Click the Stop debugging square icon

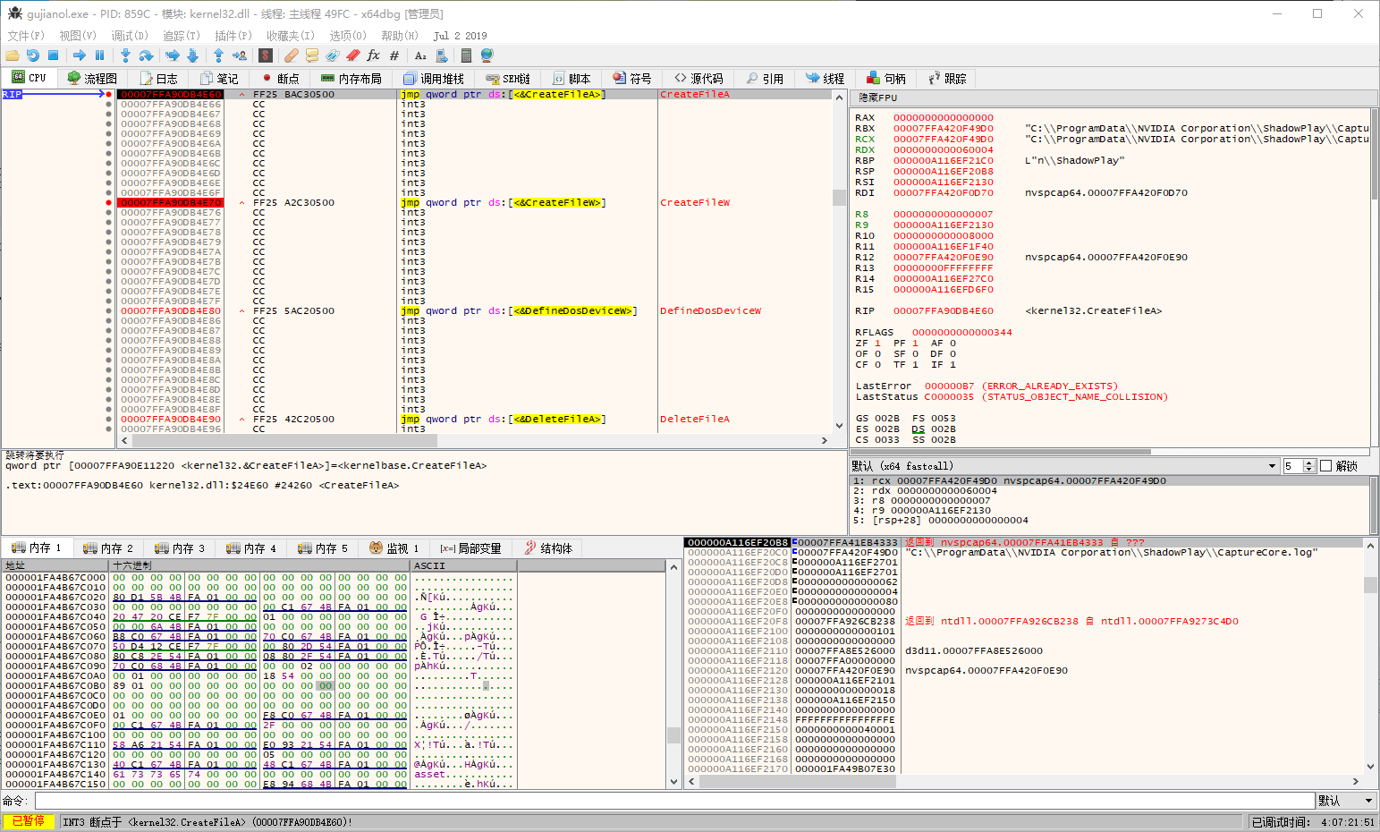(x=53, y=55)
